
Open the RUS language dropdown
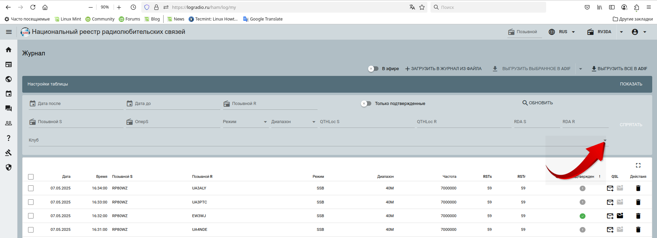562,32
